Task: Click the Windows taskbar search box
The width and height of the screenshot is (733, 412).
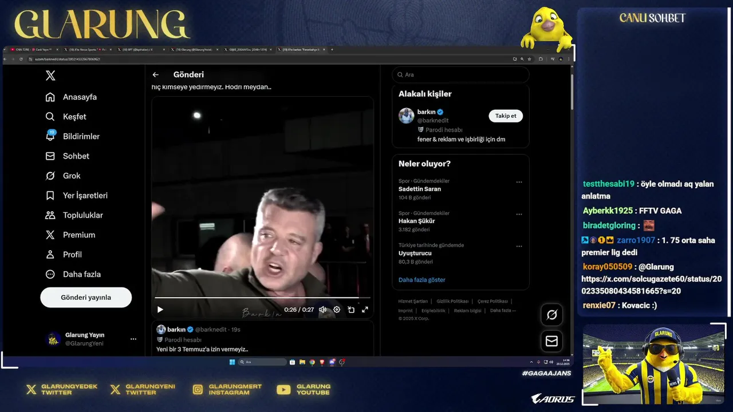Action: 262,362
